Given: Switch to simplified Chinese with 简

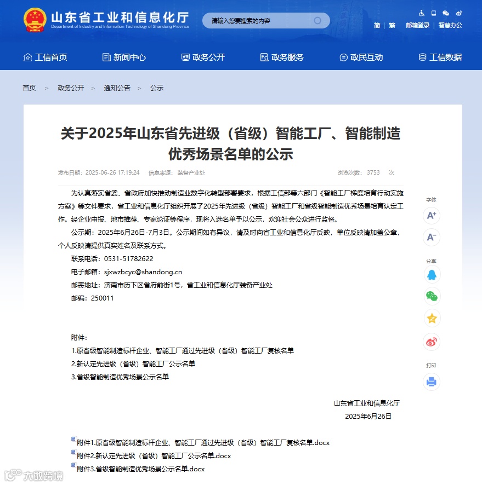Looking at the screenshot, I should (x=377, y=25).
